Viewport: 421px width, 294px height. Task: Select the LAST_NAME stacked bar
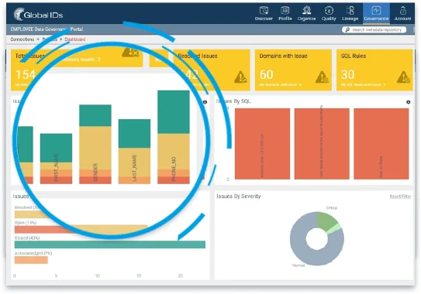pyautogui.click(x=134, y=152)
